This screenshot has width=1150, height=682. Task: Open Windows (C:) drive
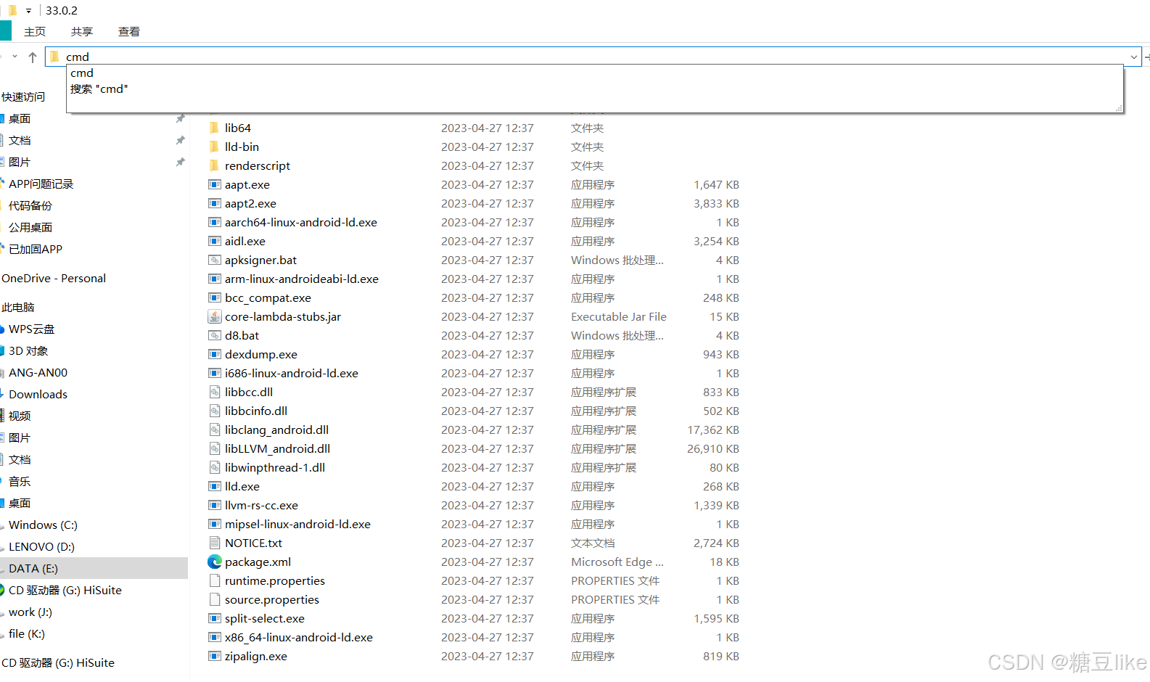click(43, 525)
